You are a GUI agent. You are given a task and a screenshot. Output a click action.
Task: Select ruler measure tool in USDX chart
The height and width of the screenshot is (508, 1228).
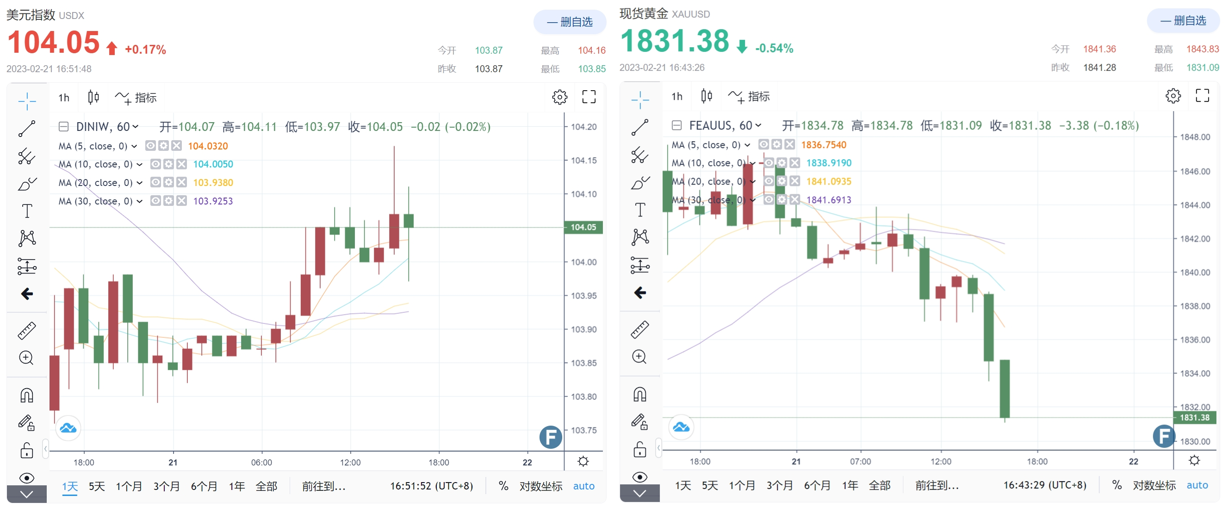pos(27,330)
